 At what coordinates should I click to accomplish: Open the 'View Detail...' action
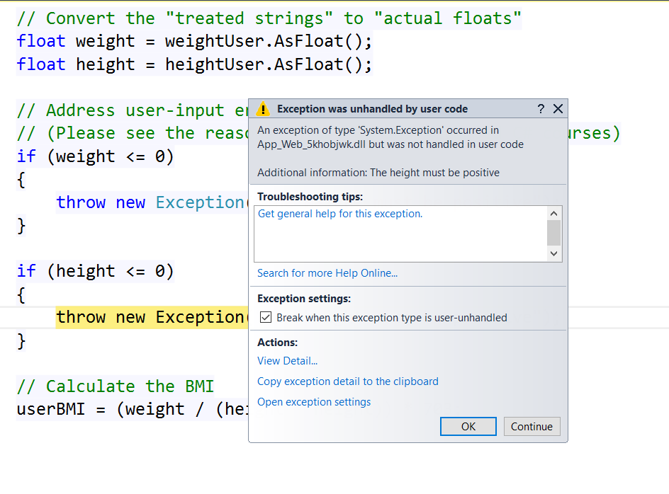coord(287,361)
